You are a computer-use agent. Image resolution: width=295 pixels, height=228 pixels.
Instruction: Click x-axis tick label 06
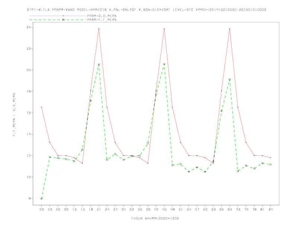click(x=58, y=209)
